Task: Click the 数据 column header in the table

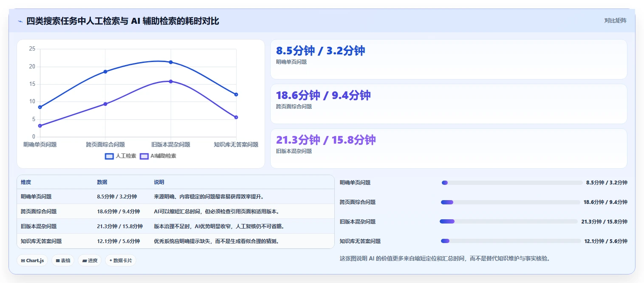Action: pyautogui.click(x=102, y=182)
